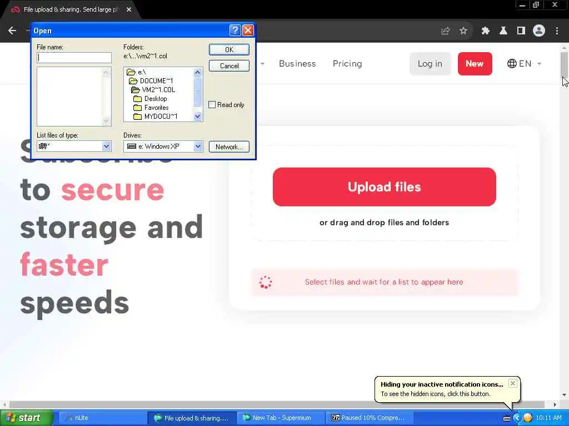
Task: Open the three-dot browser menu
Action: tap(557, 31)
